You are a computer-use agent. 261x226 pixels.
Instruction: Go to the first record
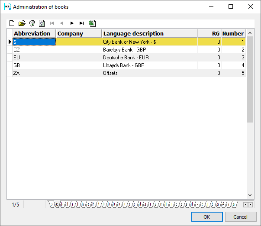pyautogui.click(x=52, y=23)
